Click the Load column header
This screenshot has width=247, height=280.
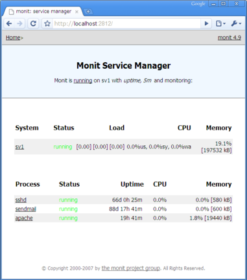coord(117,128)
